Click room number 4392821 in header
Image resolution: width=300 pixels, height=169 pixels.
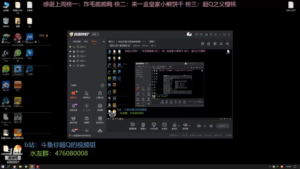[x=145, y=45]
